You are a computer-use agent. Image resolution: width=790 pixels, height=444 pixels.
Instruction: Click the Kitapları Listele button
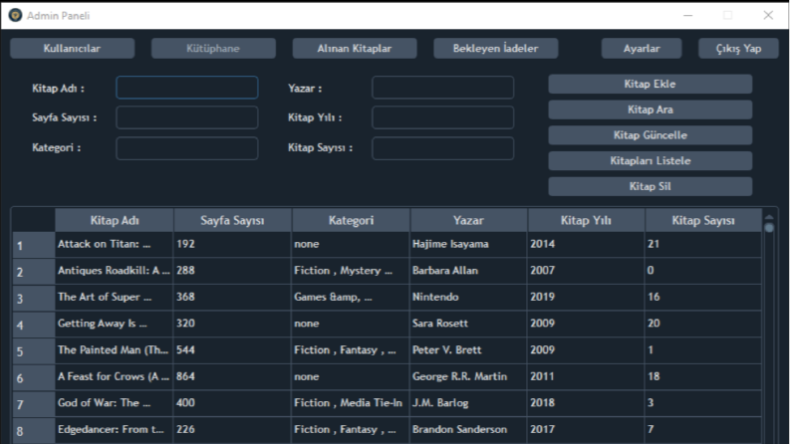pyautogui.click(x=650, y=160)
